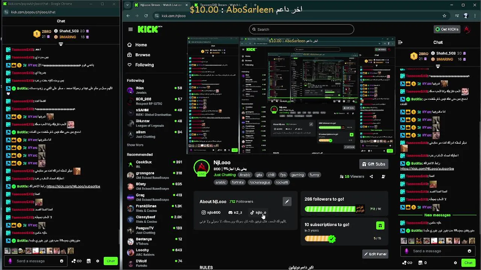Select the rocketleague tag

(260, 182)
